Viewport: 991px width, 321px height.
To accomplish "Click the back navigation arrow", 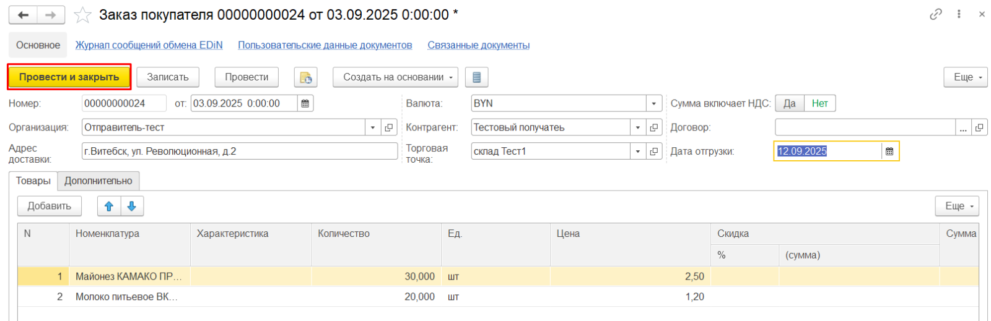I will click(x=23, y=15).
